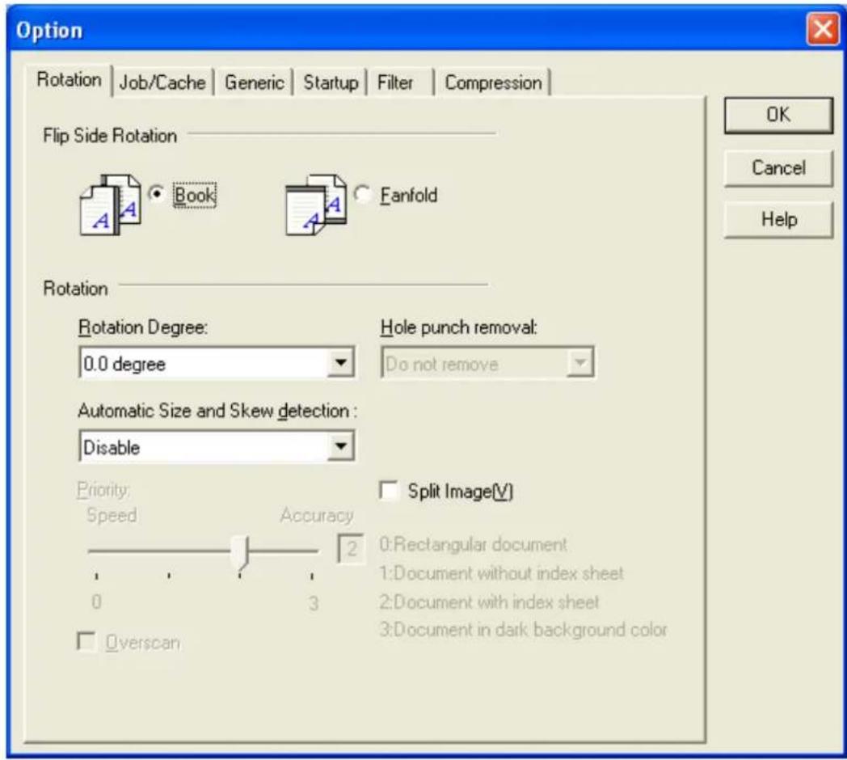847x760 pixels.
Task: Click '3:Document in dark background color' text
Action: click(524, 630)
